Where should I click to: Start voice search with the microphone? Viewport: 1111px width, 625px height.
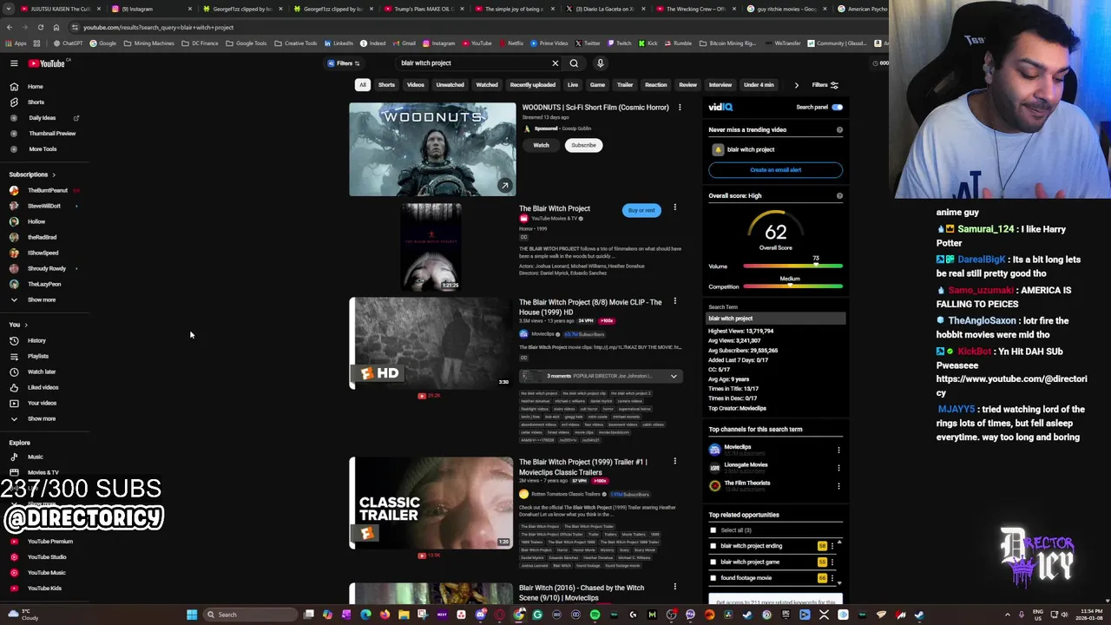click(600, 63)
